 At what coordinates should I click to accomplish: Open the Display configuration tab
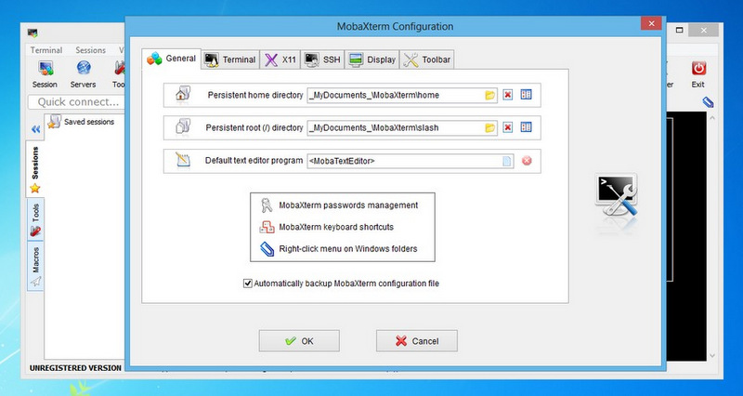(x=372, y=59)
